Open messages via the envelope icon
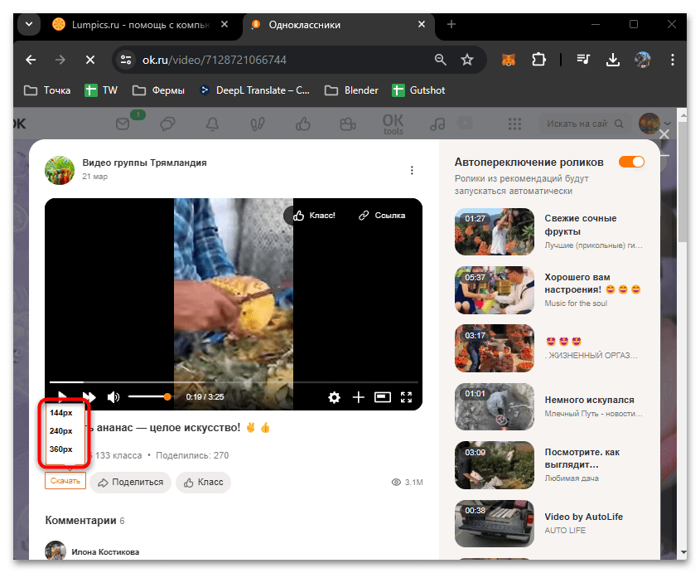700x573 pixels. click(x=123, y=123)
